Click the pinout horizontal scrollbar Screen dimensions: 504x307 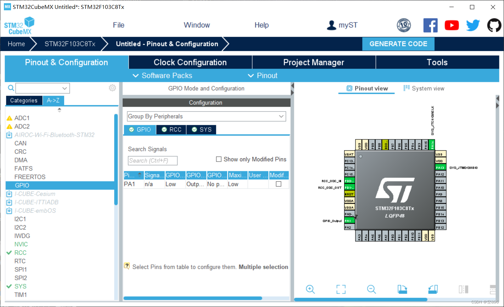(360, 300)
